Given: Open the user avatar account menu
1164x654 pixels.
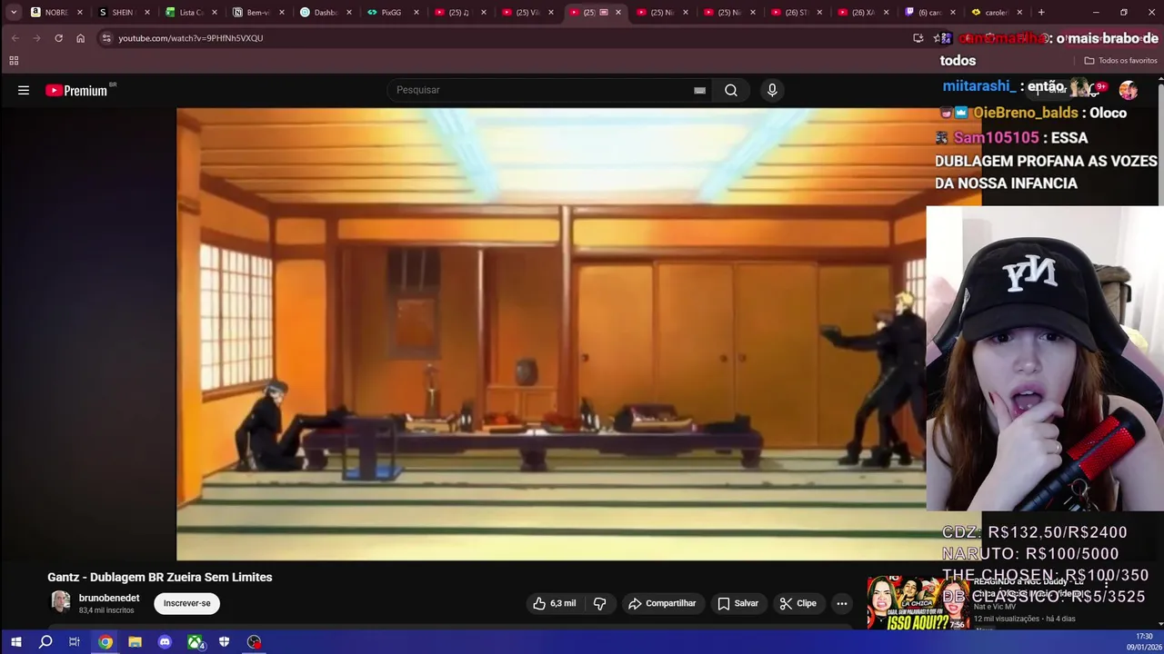Looking at the screenshot, I should coord(1129,90).
